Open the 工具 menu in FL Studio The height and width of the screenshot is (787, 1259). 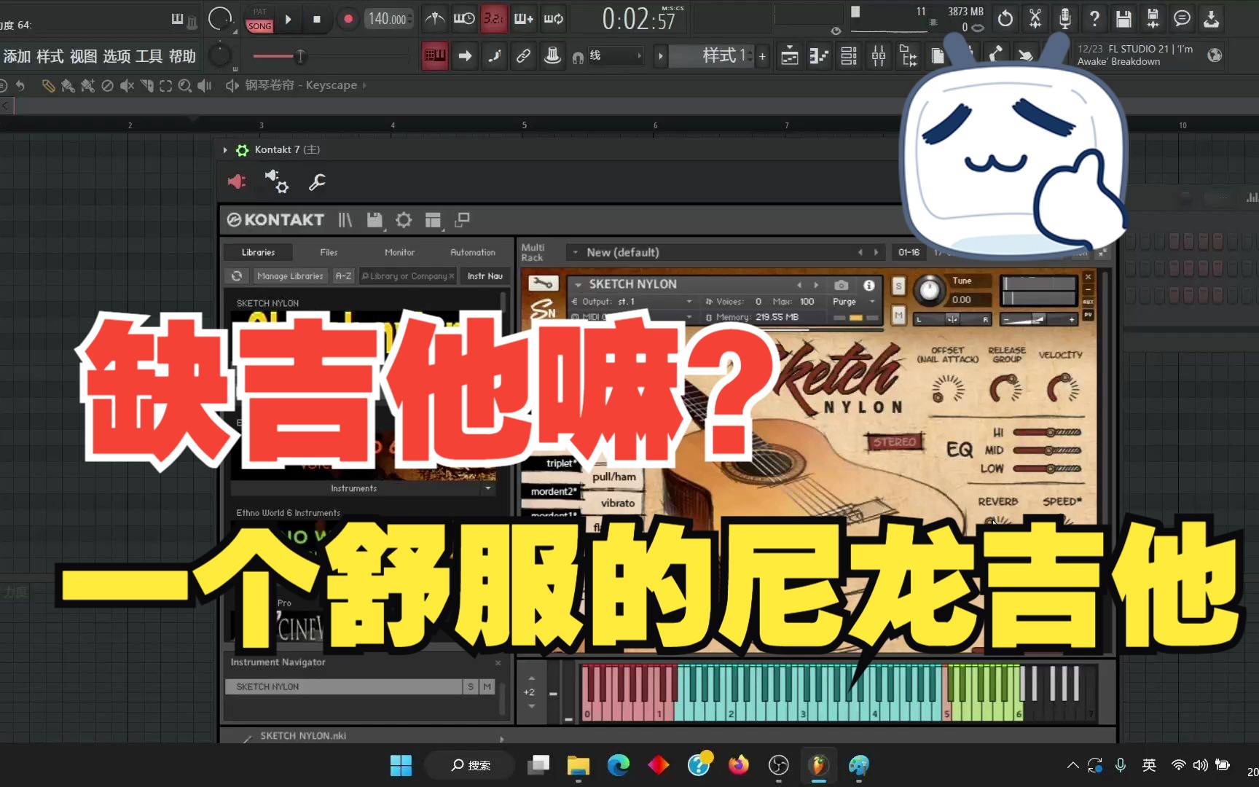[x=149, y=56]
